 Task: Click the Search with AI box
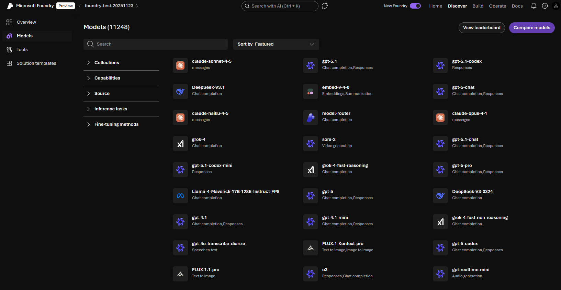coord(280,6)
